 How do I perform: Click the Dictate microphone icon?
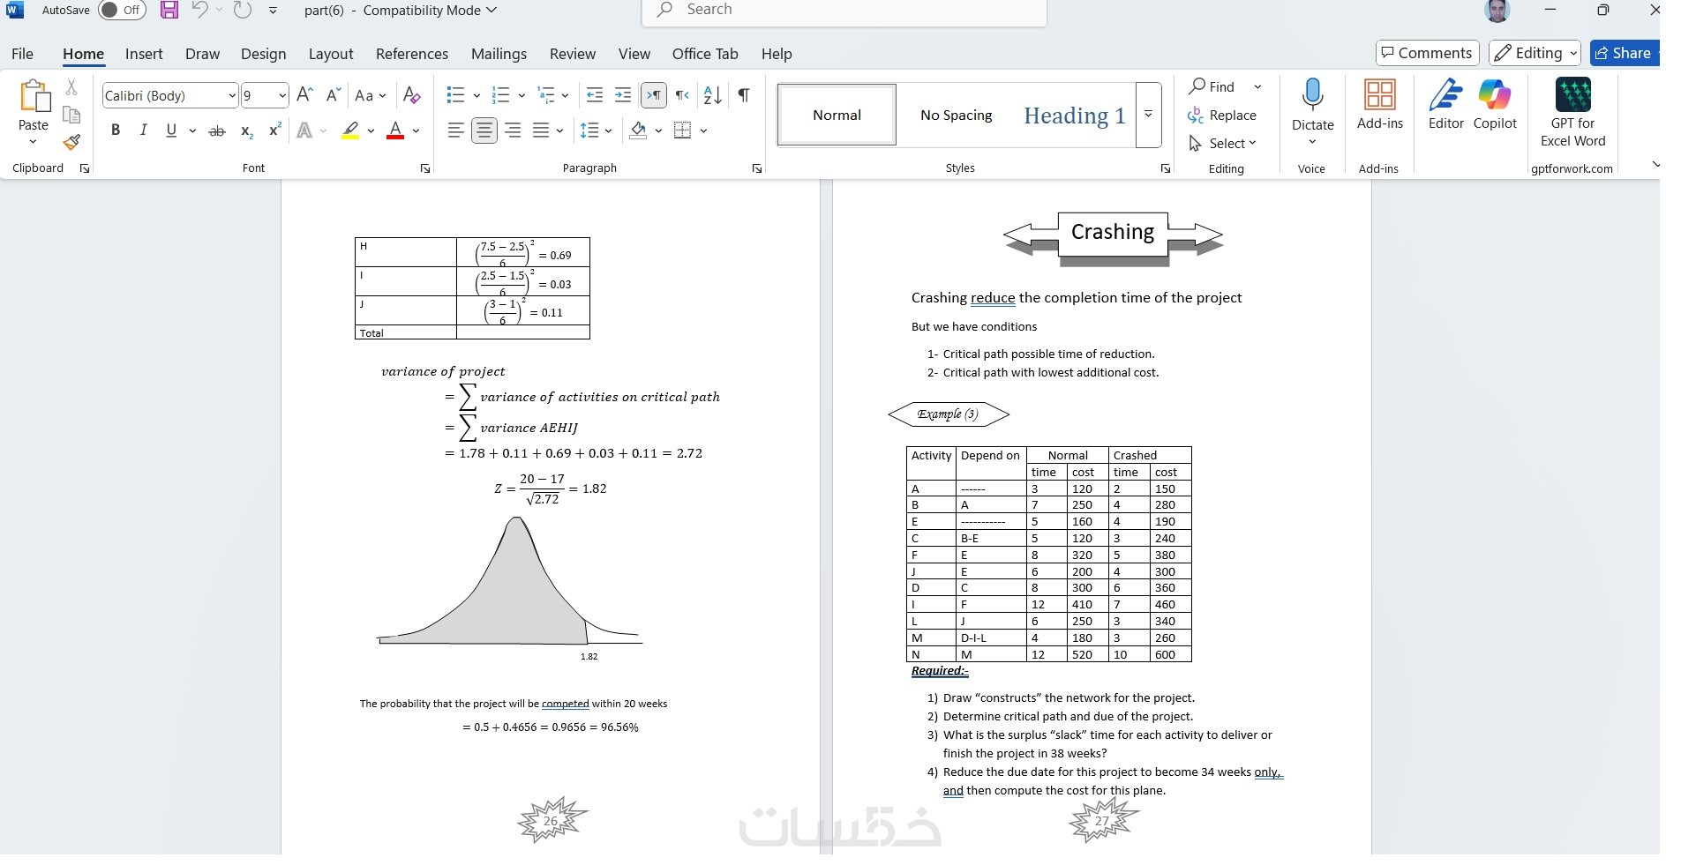tap(1312, 95)
